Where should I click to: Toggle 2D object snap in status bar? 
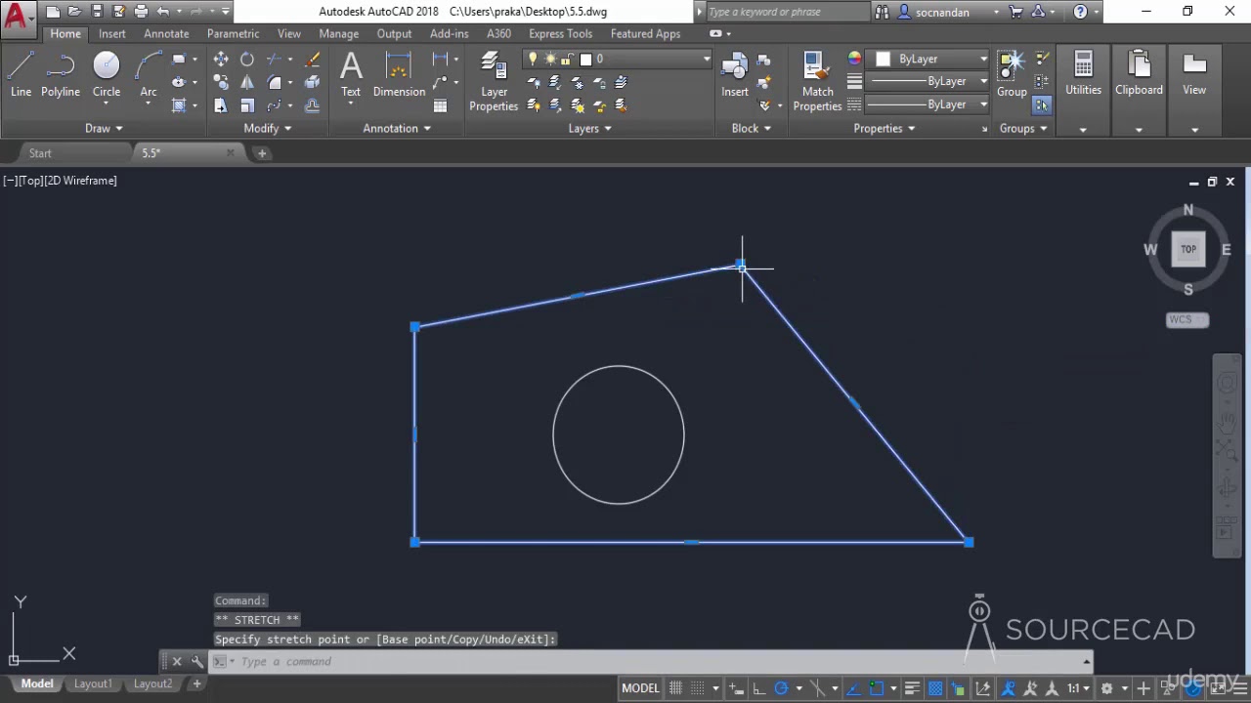coord(877,688)
